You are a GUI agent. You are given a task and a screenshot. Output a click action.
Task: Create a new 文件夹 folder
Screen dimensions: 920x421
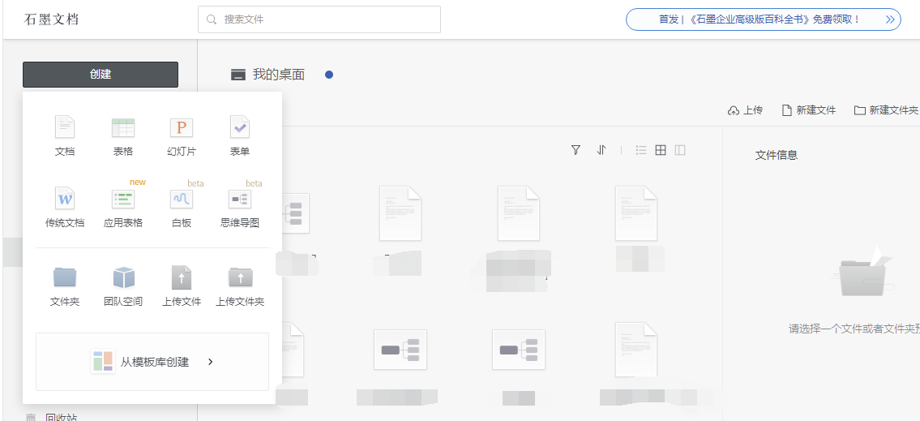point(65,286)
